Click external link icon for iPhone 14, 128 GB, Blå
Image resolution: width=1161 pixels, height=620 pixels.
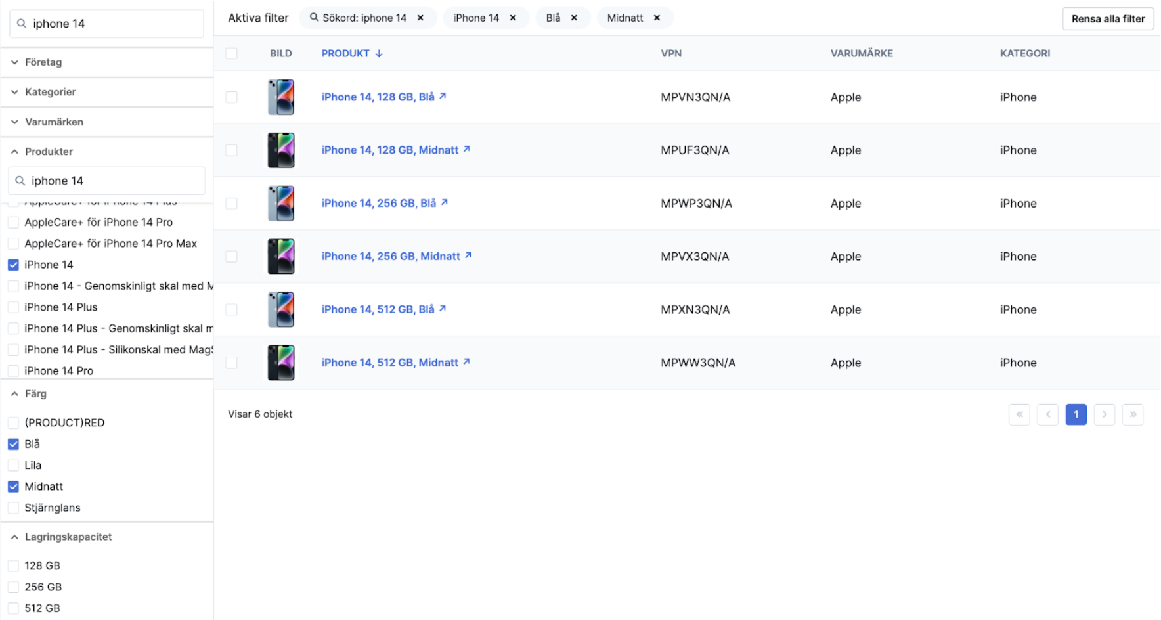point(443,96)
